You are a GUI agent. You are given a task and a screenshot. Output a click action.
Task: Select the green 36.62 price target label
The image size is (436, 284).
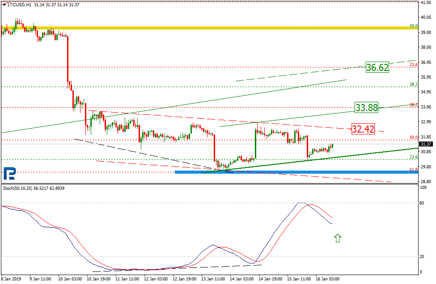pos(377,68)
